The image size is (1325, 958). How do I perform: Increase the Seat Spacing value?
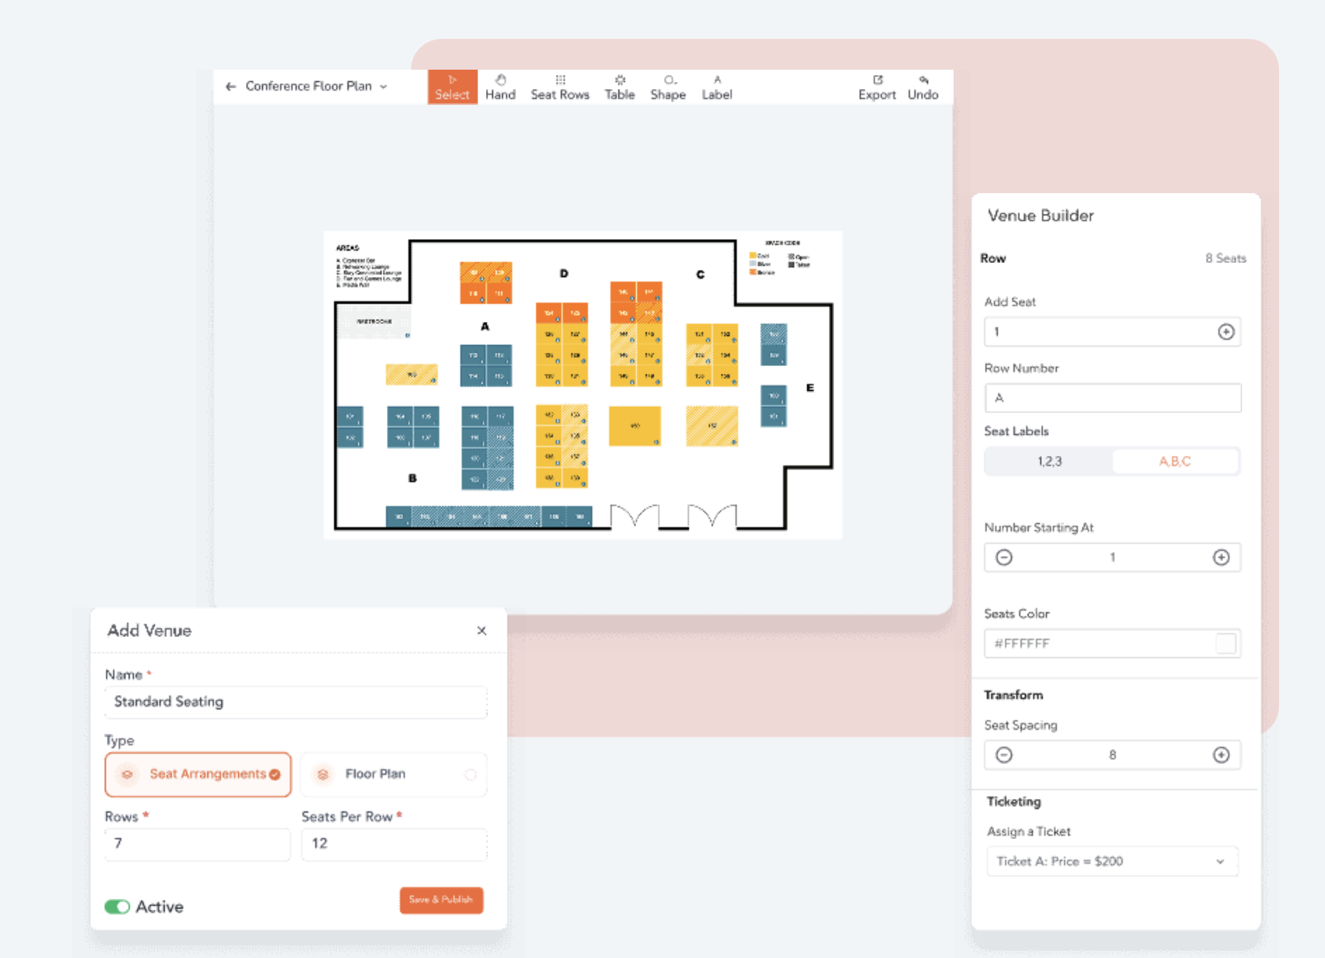pyautogui.click(x=1221, y=755)
